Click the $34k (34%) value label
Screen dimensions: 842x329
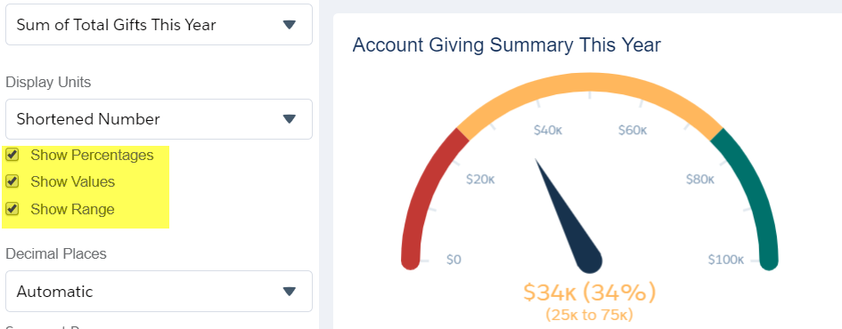(590, 293)
